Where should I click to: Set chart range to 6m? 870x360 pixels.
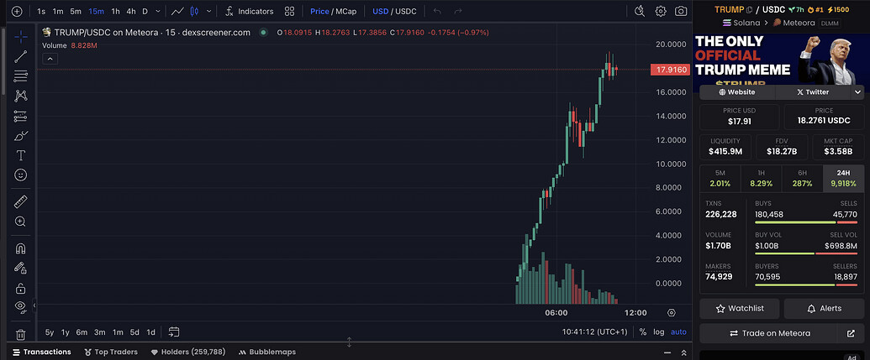pos(82,332)
